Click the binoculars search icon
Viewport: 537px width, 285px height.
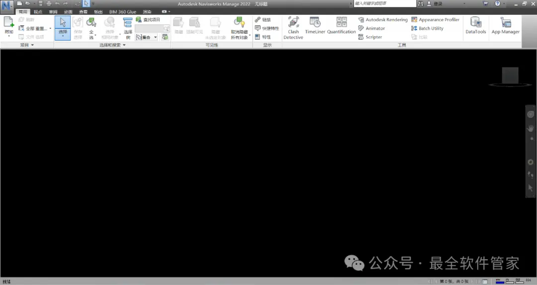click(421, 3)
